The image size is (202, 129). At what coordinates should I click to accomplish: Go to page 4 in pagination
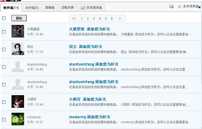(100, 19)
